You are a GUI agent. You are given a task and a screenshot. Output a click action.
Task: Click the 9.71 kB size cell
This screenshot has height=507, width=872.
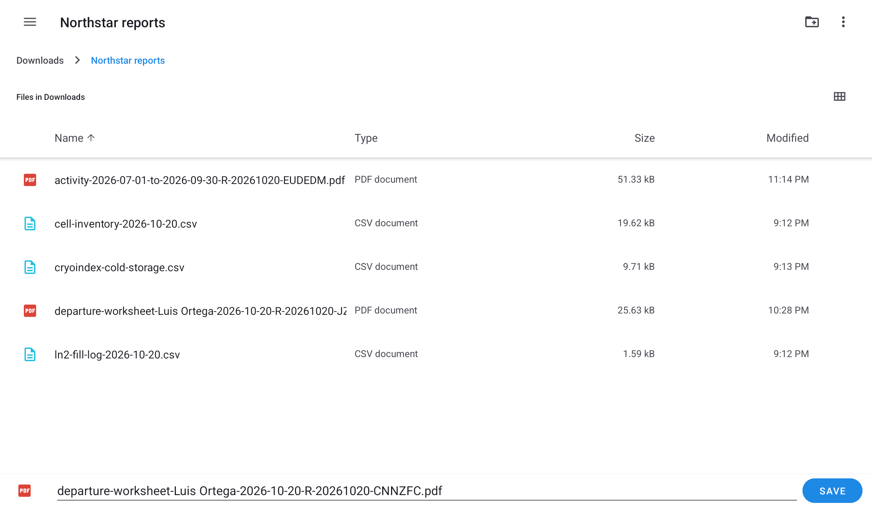click(x=639, y=267)
